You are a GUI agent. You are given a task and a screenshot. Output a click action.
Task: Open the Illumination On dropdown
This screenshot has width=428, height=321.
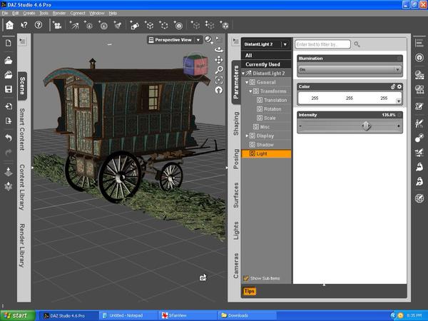pos(350,70)
